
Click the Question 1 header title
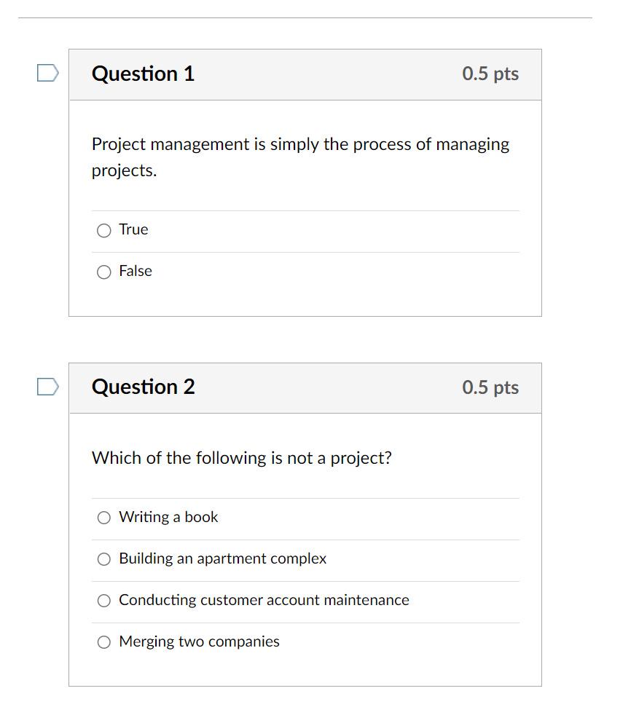coord(143,74)
